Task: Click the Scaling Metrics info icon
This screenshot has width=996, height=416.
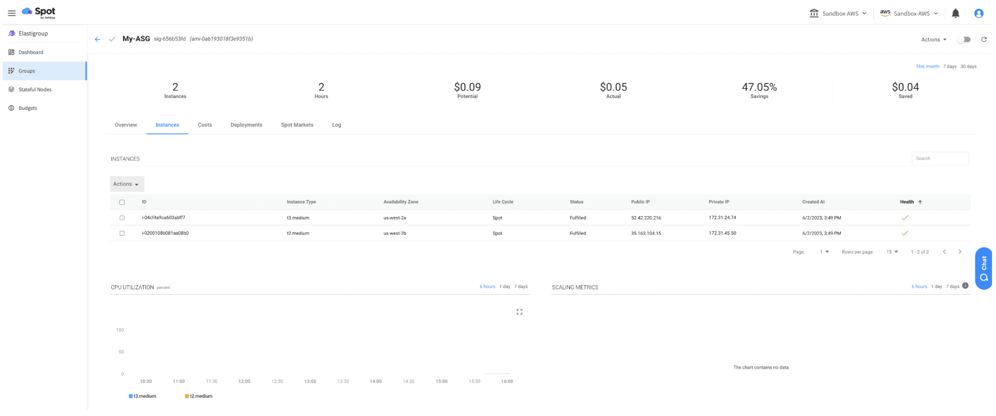Action: click(x=965, y=286)
